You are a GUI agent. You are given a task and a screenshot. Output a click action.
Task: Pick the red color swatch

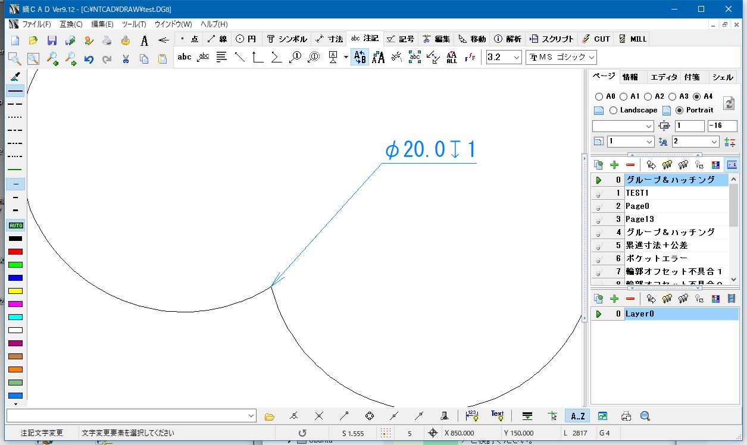pyautogui.click(x=15, y=252)
